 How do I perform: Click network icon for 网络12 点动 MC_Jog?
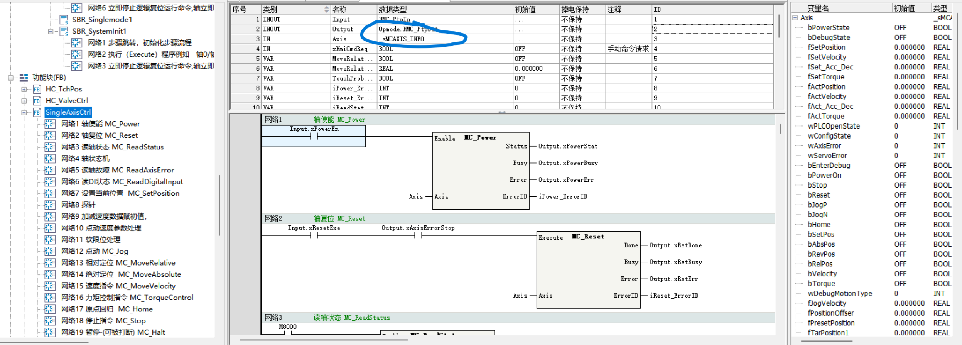tap(50, 251)
